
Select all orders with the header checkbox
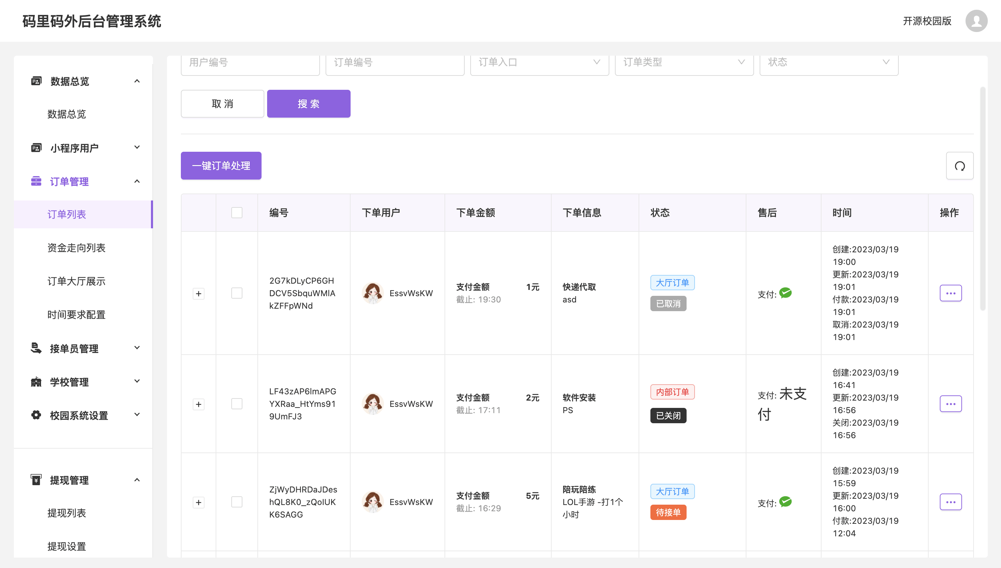236,212
